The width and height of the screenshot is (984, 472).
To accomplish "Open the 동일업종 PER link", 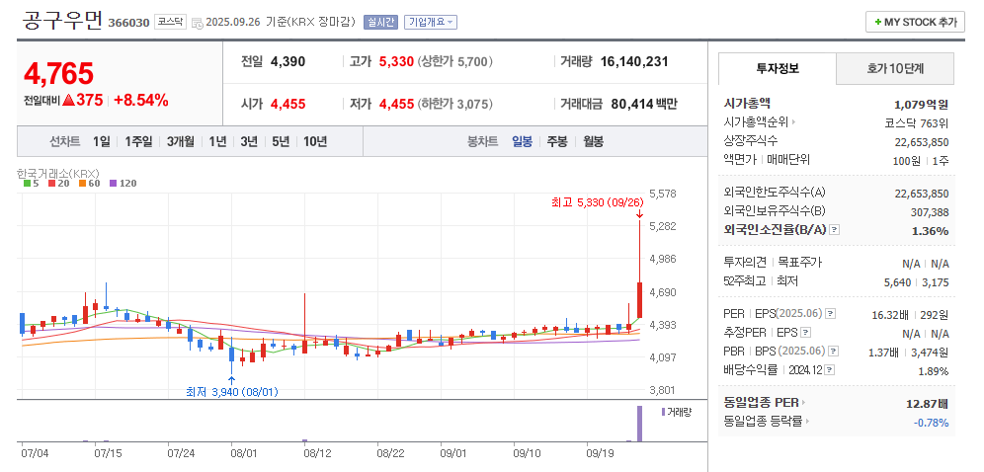I will 762,402.
